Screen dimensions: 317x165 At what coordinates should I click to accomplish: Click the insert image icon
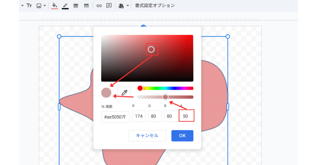pyautogui.click(x=39, y=6)
